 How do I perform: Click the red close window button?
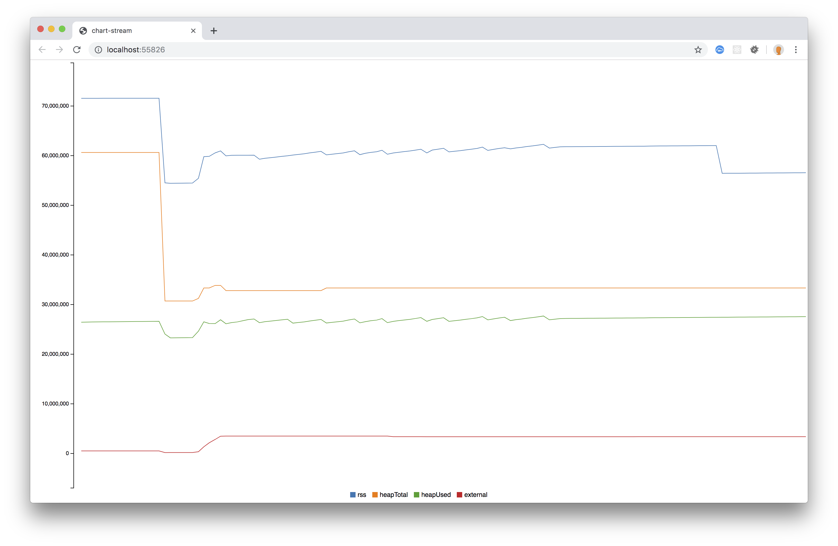tap(40, 29)
